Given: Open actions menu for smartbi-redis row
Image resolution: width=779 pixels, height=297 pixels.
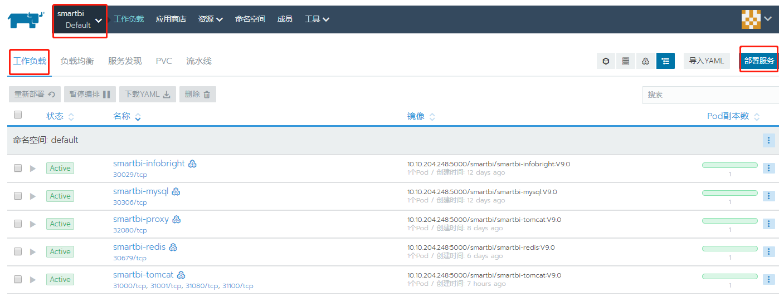Looking at the screenshot, I should 768,251.
